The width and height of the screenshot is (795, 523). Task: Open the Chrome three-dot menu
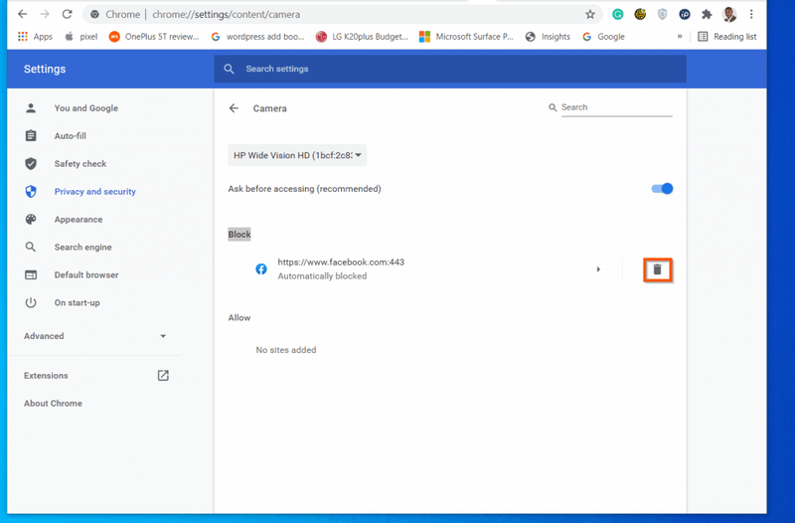(751, 14)
